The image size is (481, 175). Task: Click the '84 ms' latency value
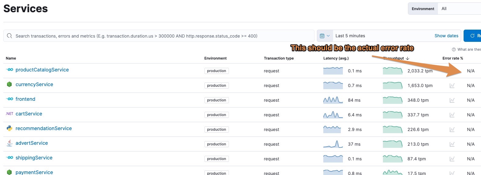[354, 100]
